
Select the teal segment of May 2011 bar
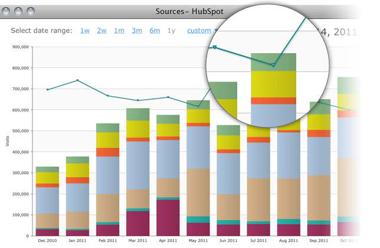(x=198, y=219)
